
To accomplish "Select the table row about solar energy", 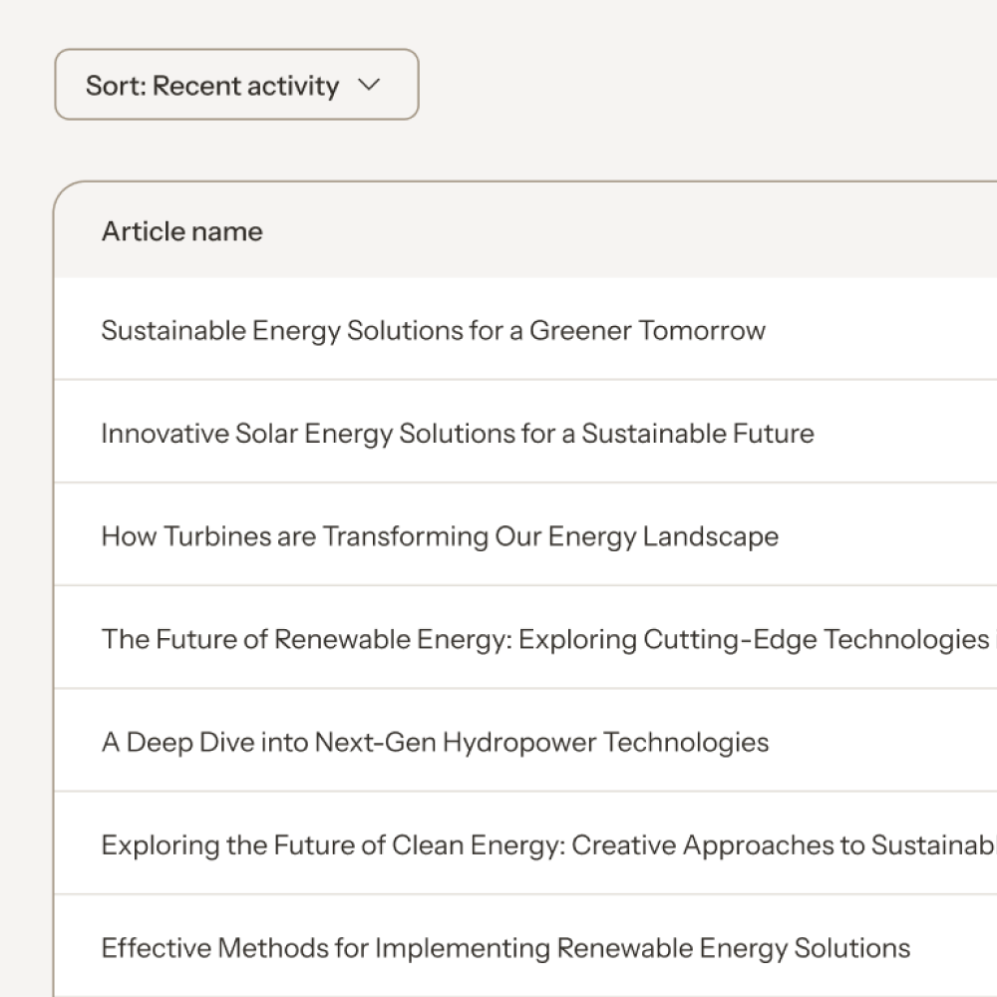I will coord(897,434).
